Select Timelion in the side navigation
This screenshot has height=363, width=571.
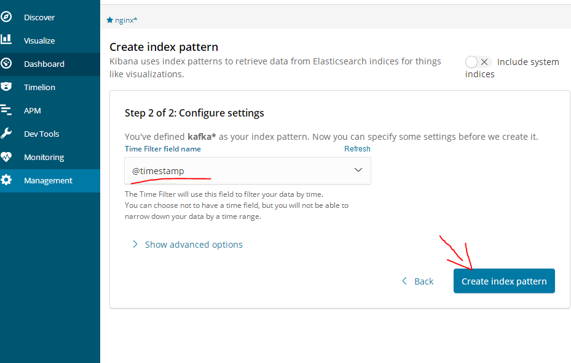(x=39, y=87)
